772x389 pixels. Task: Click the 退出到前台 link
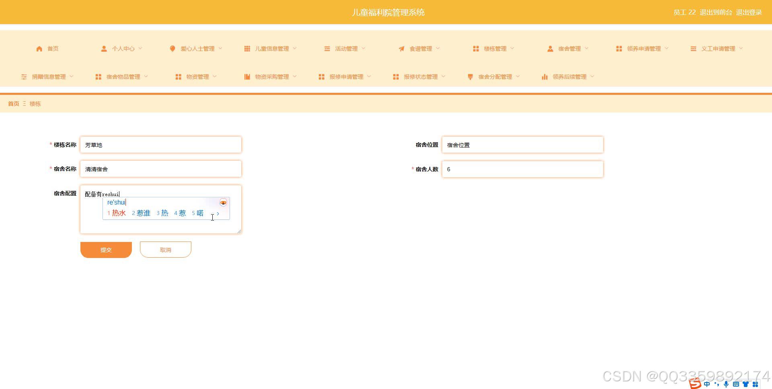(716, 12)
